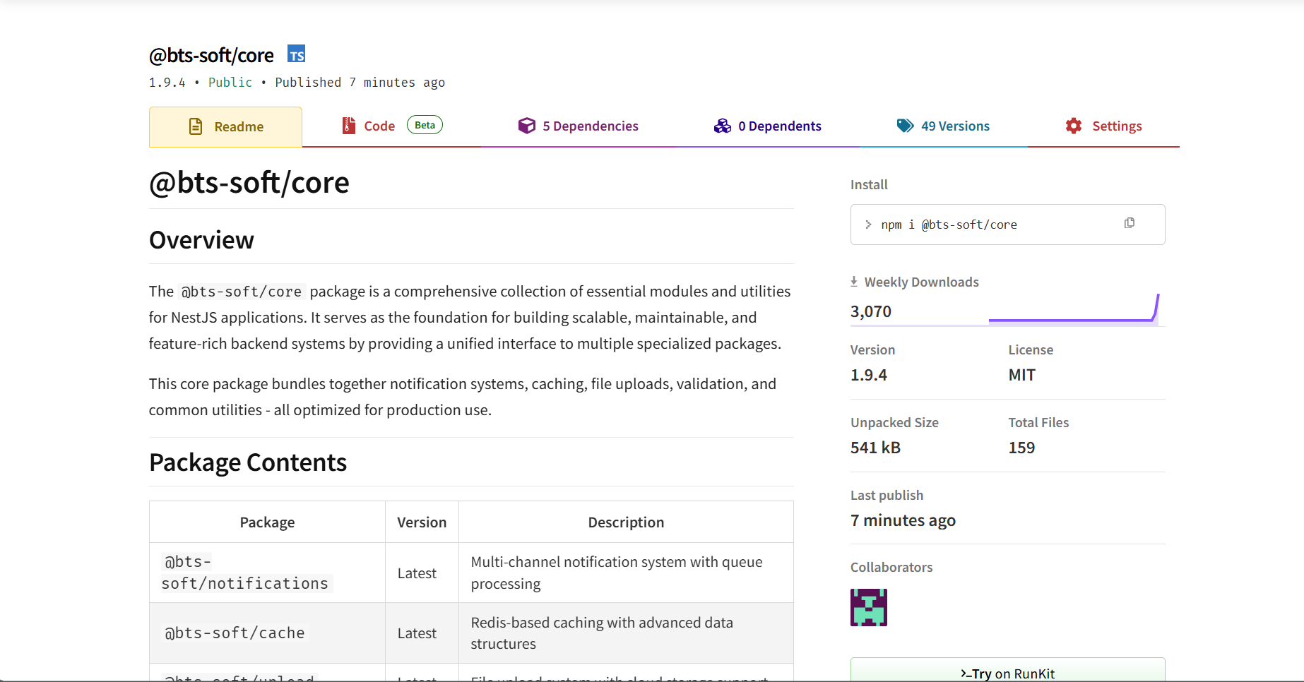The image size is (1304, 682).
Task: Click the Versions tags icon
Action: coord(905,126)
